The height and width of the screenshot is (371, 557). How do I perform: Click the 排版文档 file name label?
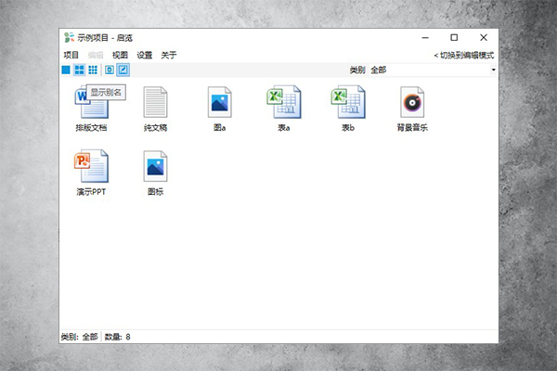[x=91, y=128]
